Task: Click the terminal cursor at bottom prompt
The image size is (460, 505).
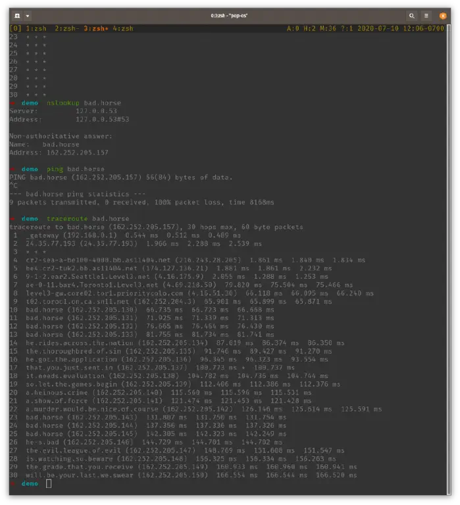Action: pyautogui.click(x=49, y=483)
